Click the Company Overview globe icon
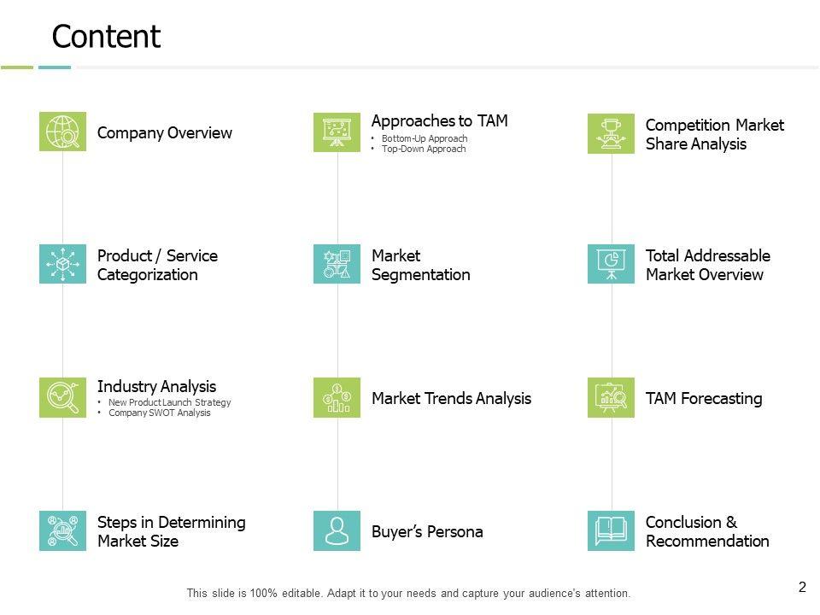This screenshot has height=615, width=820. [63, 132]
